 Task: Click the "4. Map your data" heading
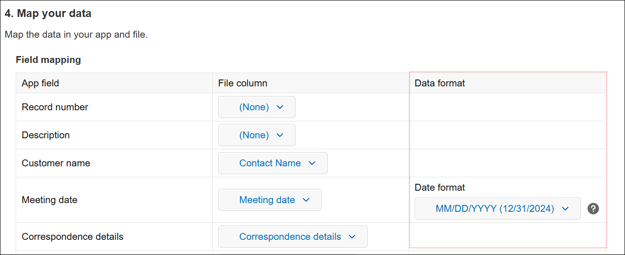(x=48, y=14)
